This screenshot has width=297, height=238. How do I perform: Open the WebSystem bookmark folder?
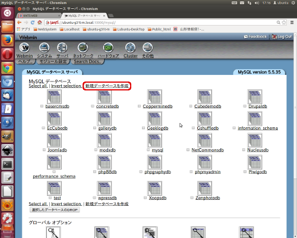click(45, 29)
